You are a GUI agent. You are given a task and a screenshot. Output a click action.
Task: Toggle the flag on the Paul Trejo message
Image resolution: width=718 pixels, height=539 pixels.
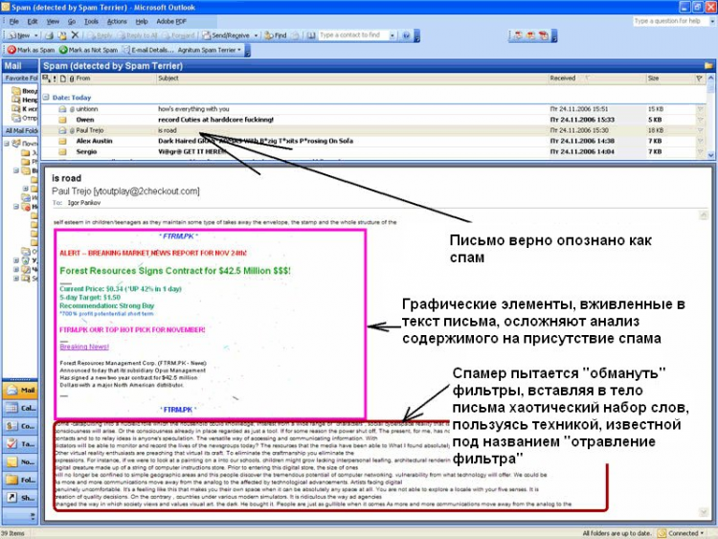tap(700, 130)
